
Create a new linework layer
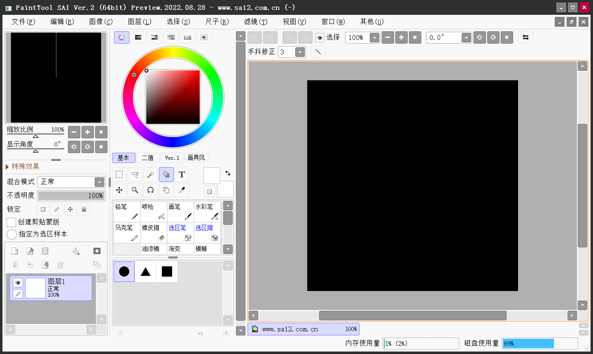tap(30, 251)
